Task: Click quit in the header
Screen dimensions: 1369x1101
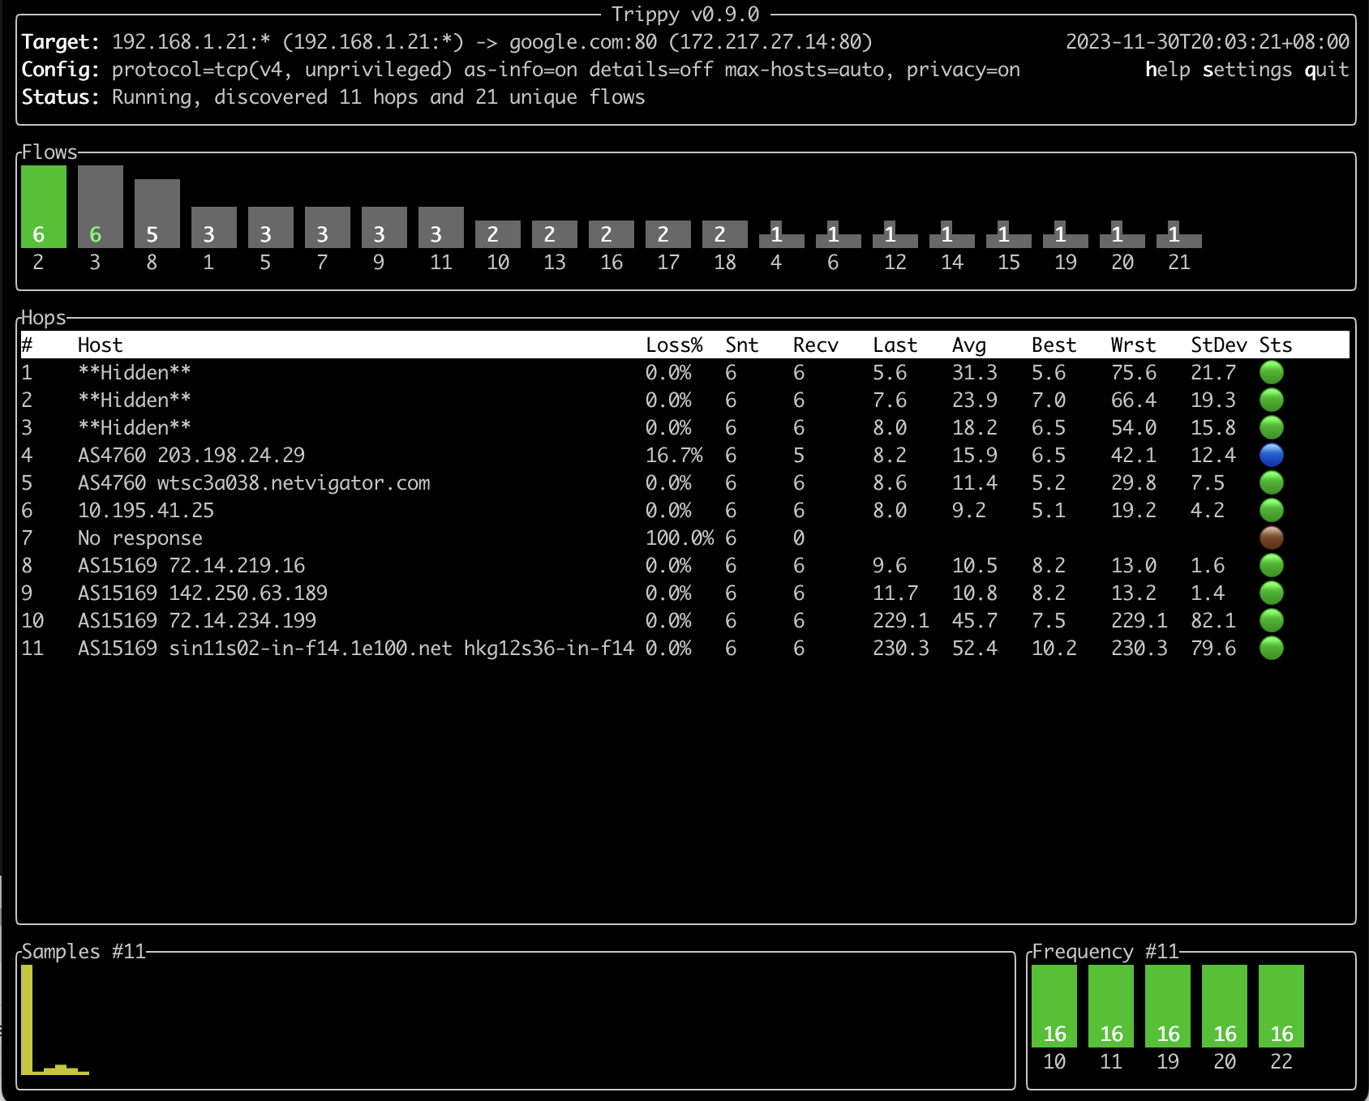Action: tap(1327, 70)
